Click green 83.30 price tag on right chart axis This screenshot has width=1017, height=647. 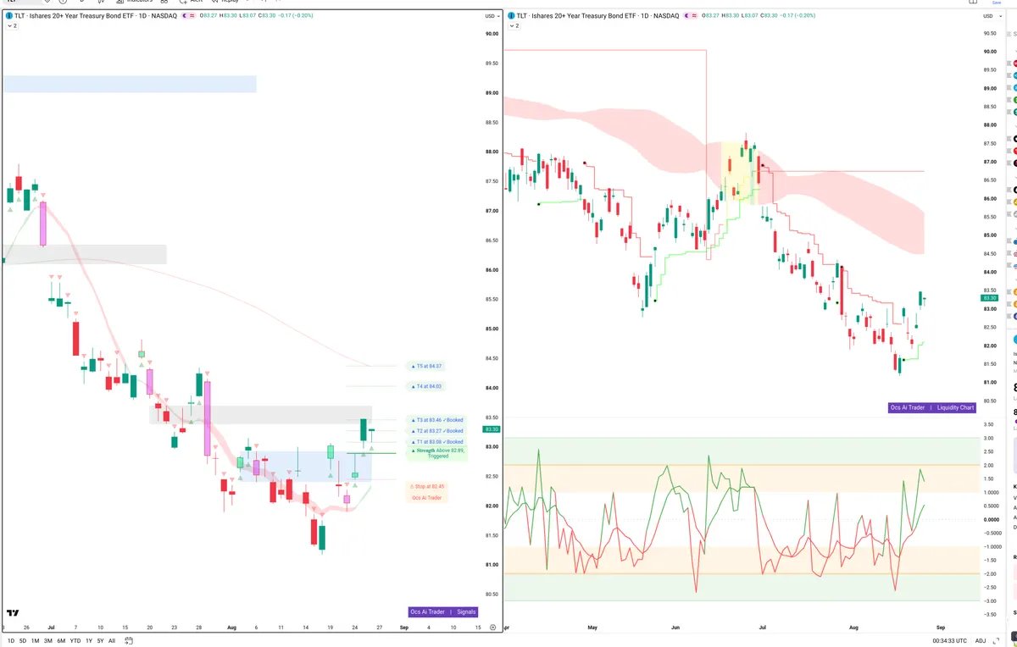(990, 298)
